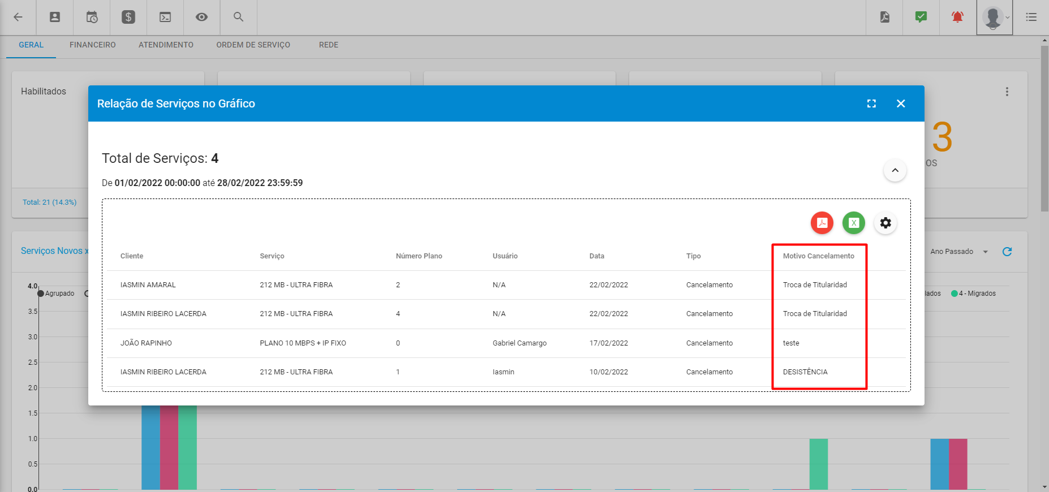Open table settings gear button

pyautogui.click(x=885, y=223)
